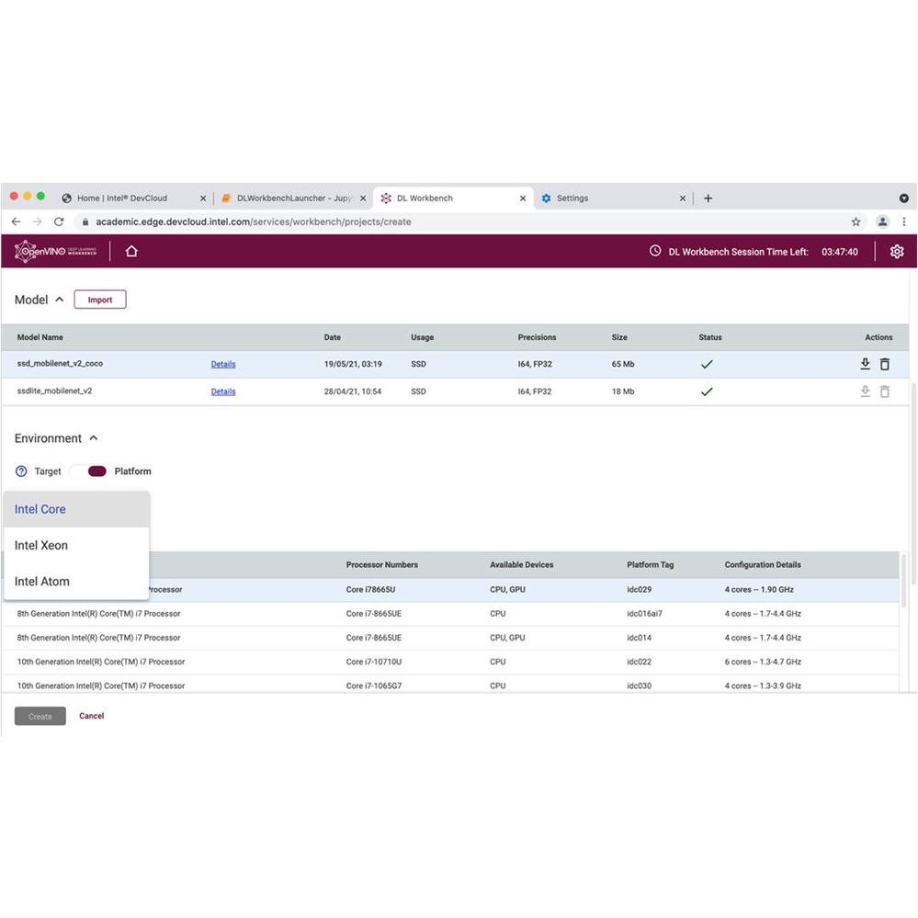The width and height of the screenshot is (918, 918).
Task: Click the Processor Numbers column header
Action: (381, 565)
